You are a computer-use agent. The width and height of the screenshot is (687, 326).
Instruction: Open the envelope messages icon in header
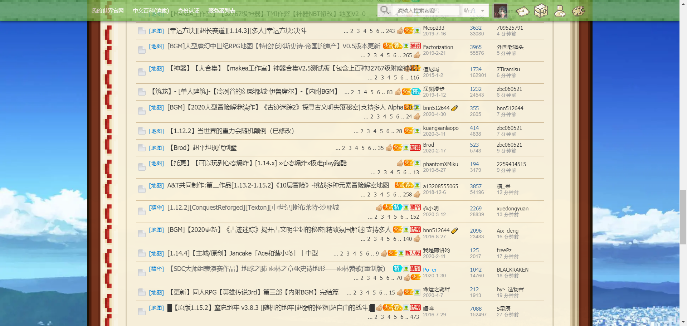523,11
